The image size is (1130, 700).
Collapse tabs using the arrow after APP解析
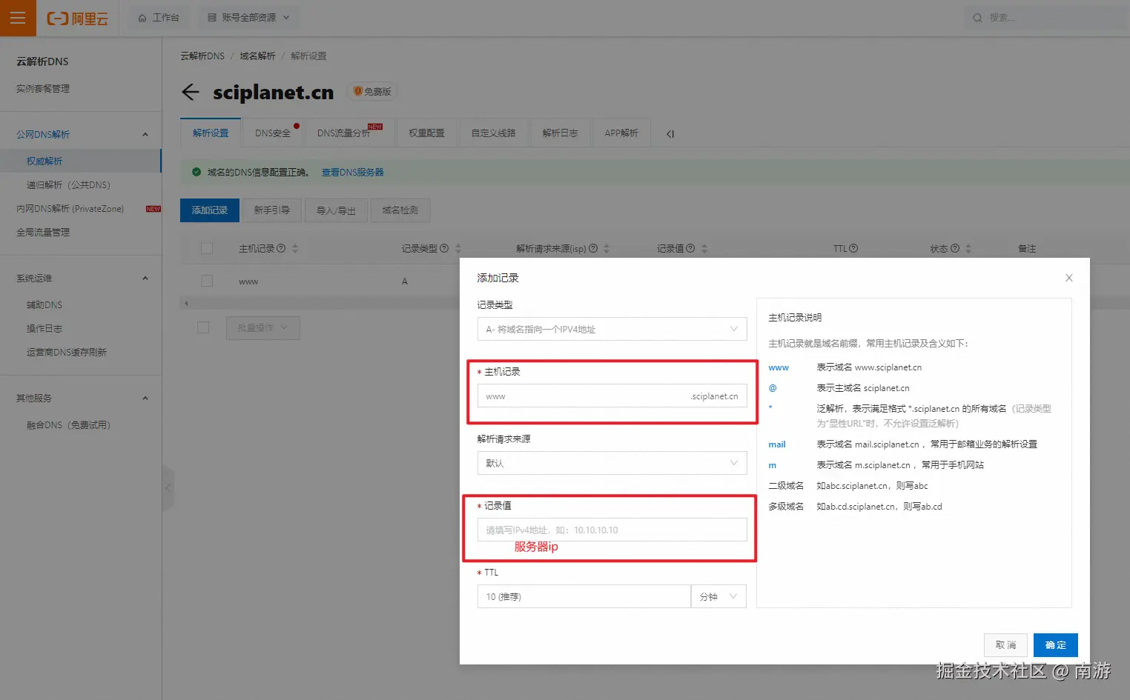pyautogui.click(x=670, y=134)
